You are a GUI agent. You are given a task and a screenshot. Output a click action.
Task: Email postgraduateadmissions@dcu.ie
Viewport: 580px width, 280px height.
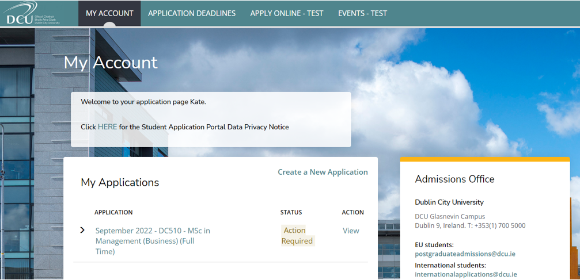pyautogui.click(x=465, y=254)
